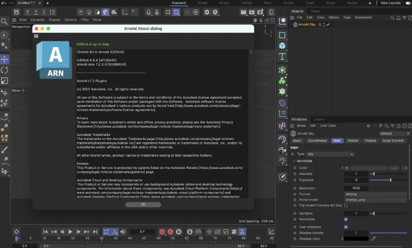Click the autokey A button

[171, 232]
